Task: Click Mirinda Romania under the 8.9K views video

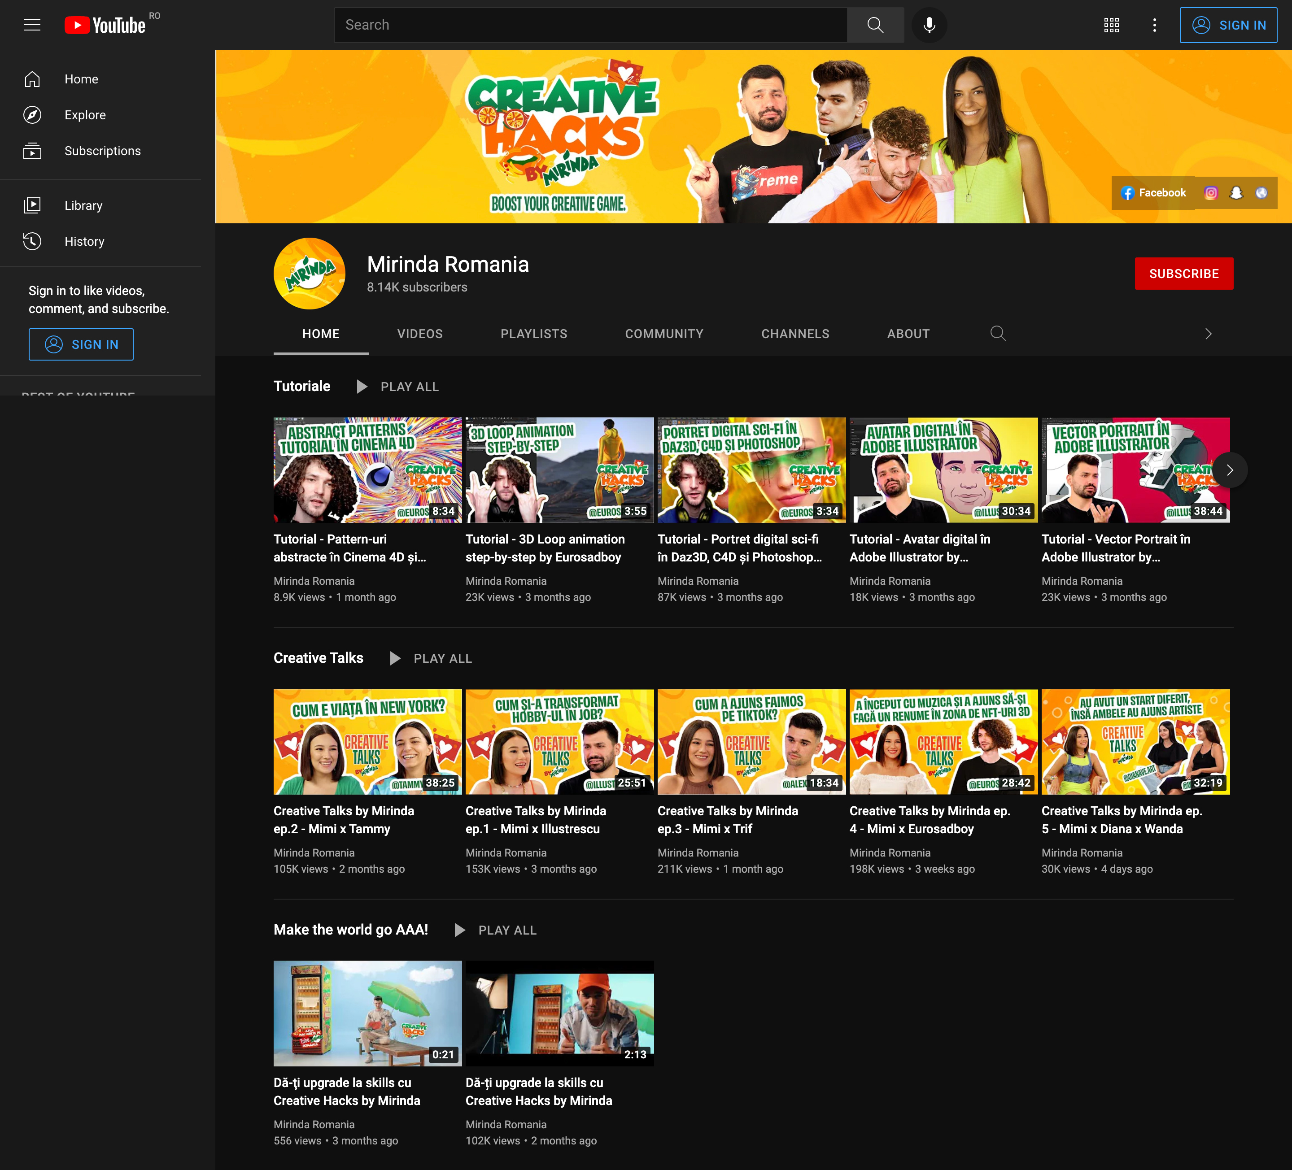Action: coord(314,580)
